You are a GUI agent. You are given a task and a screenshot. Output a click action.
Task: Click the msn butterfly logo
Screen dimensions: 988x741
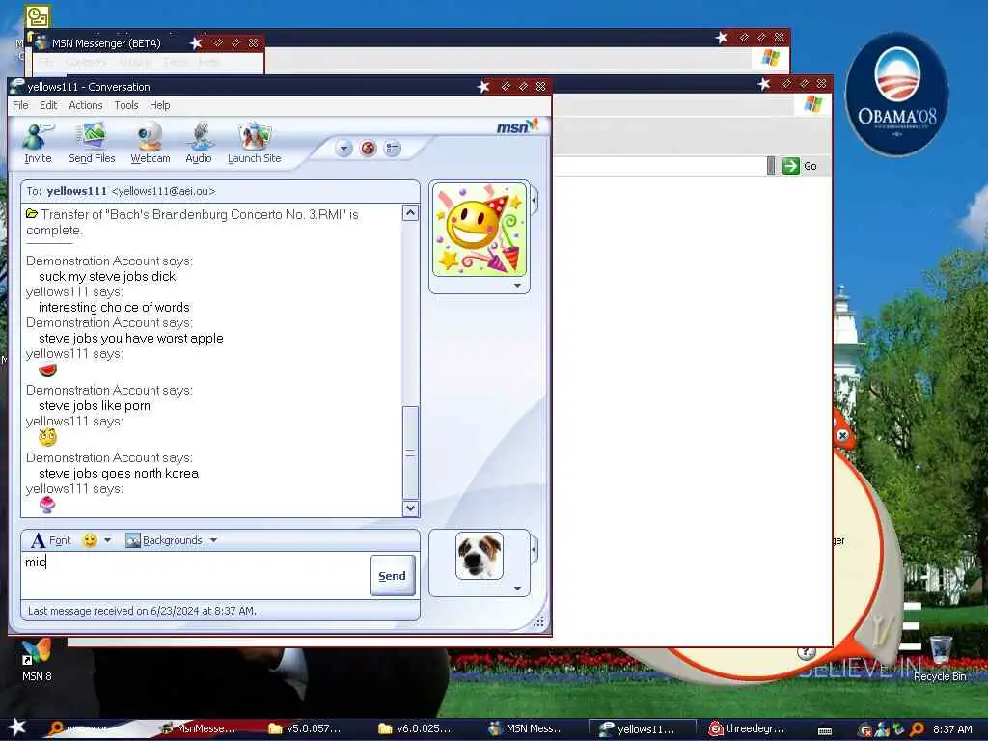tap(517, 126)
